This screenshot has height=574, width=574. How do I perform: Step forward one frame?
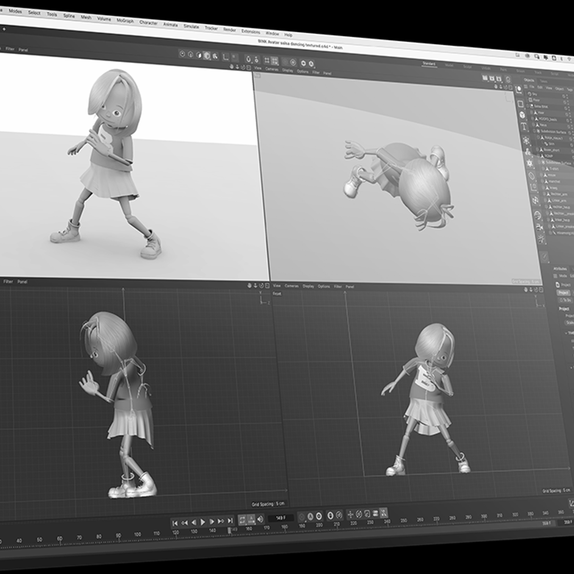[212, 522]
